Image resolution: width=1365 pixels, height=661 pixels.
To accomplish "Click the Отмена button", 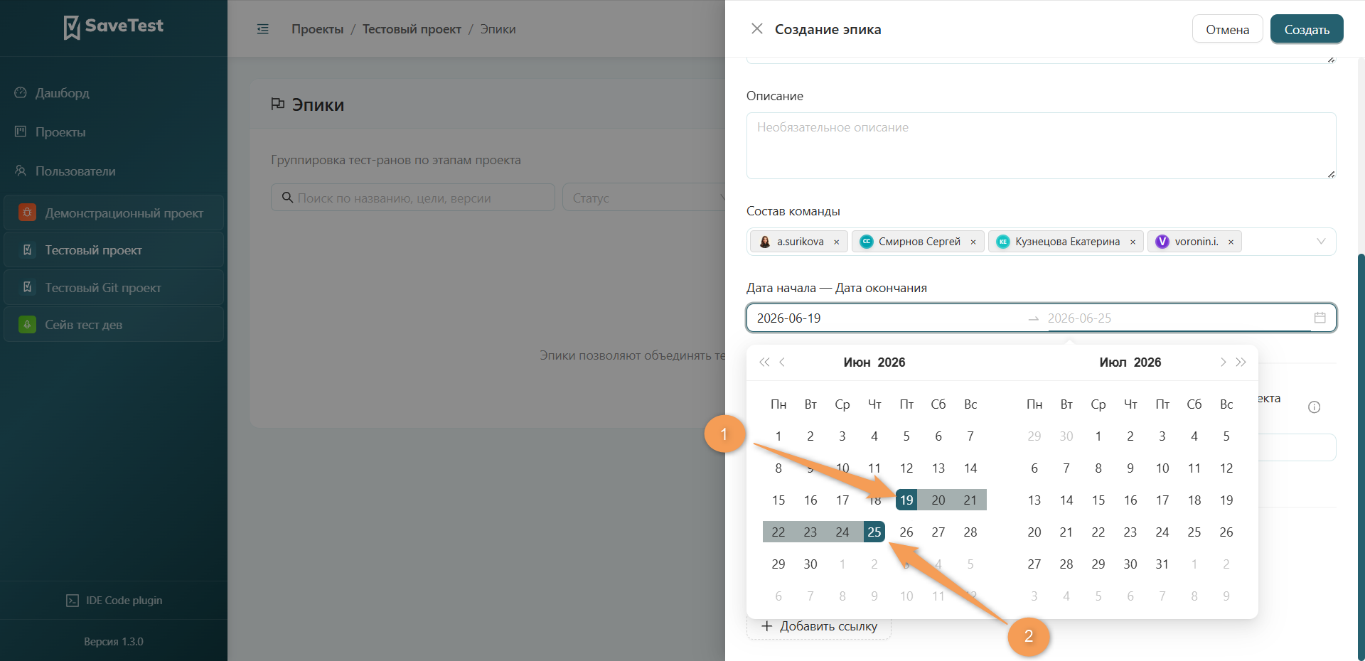I will pyautogui.click(x=1228, y=29).
